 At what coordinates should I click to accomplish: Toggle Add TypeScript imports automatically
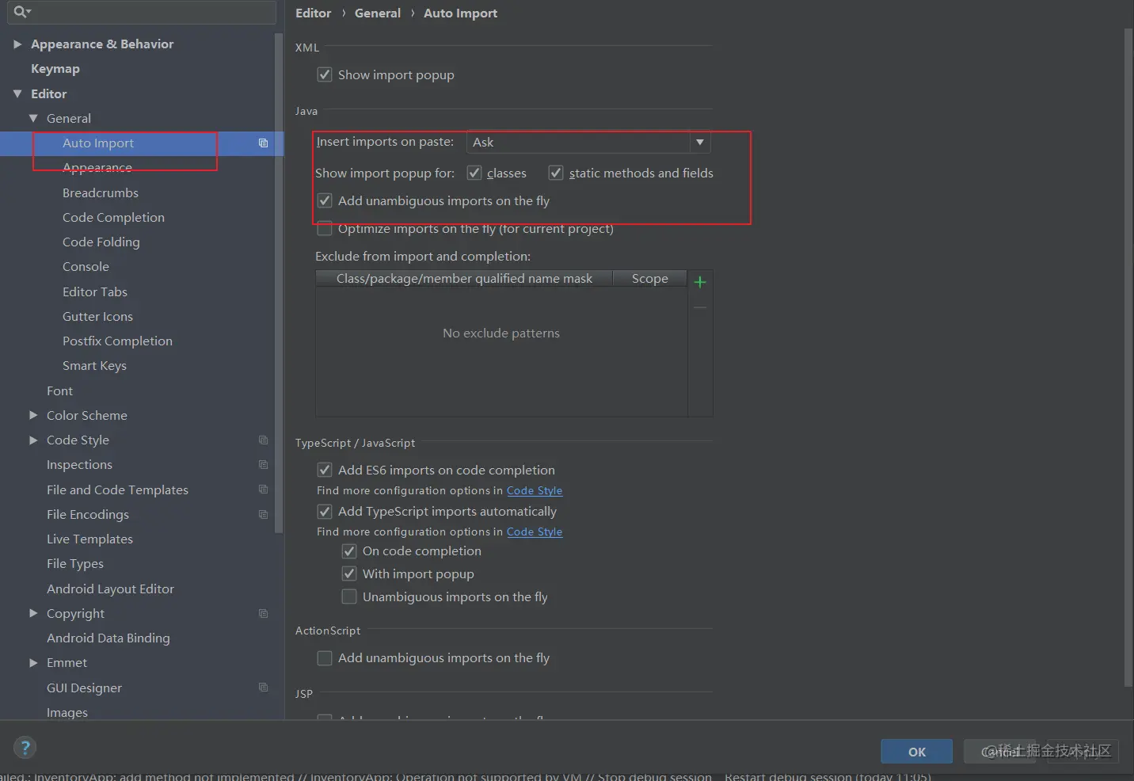(x=325, y=511)
